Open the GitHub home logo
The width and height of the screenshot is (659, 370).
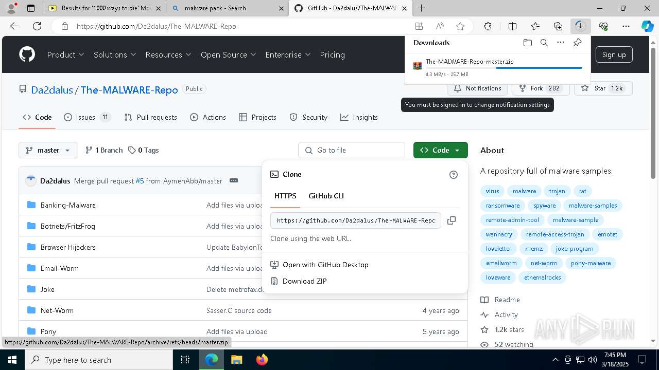(27, 54)
